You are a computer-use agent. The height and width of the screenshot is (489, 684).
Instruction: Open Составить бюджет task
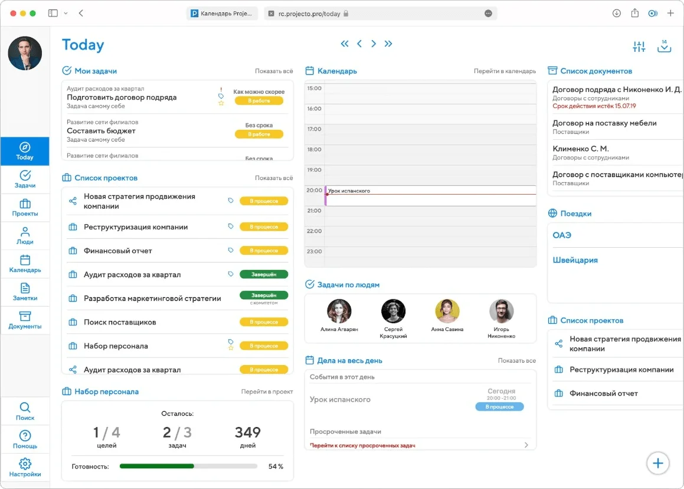click(x=177, y=131)
